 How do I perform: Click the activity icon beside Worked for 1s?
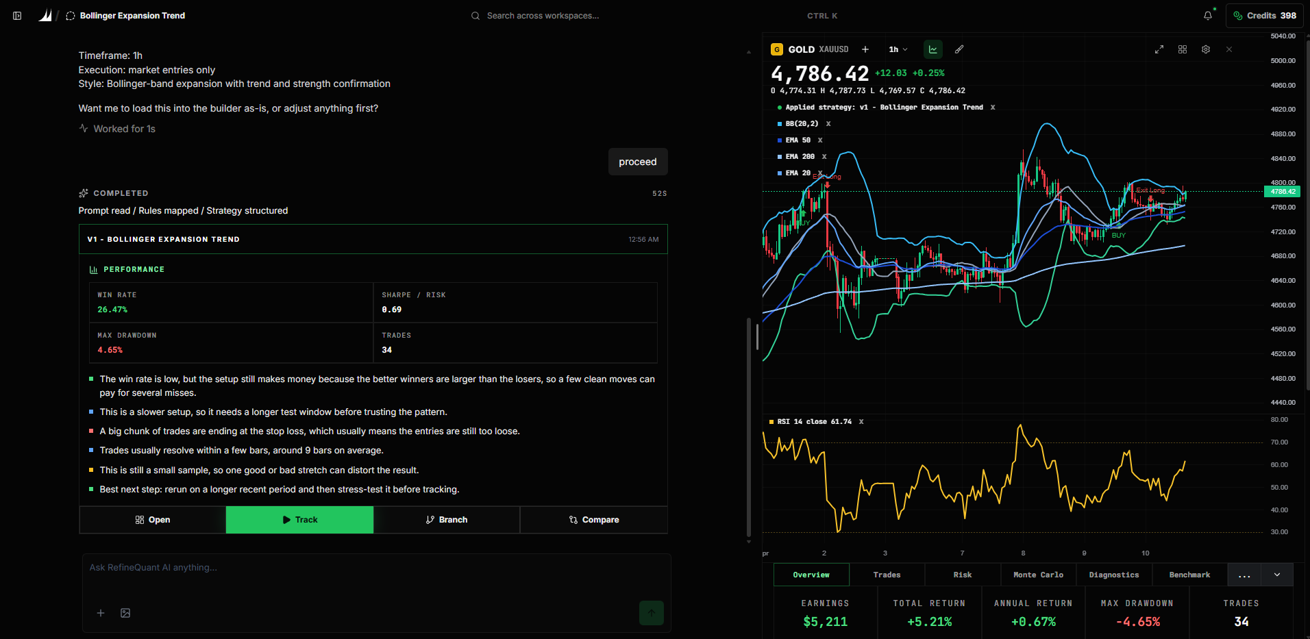point(84,129)
